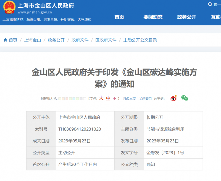The height and width of the screenshot is (181, 221).
Task: Click the search input beside magnifier
Action: pyautogui.click(x=217, y=5)
